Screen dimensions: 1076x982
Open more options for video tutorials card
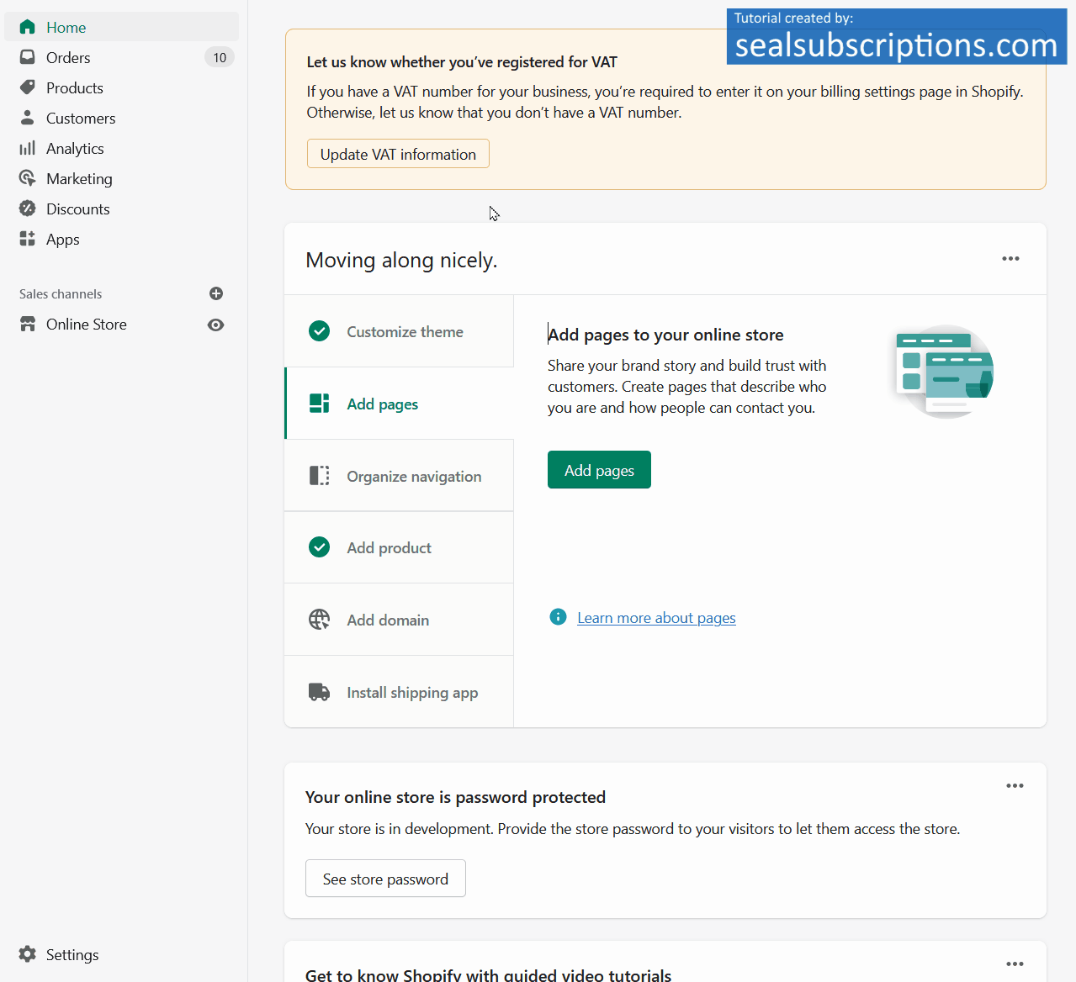point(1015,964)
